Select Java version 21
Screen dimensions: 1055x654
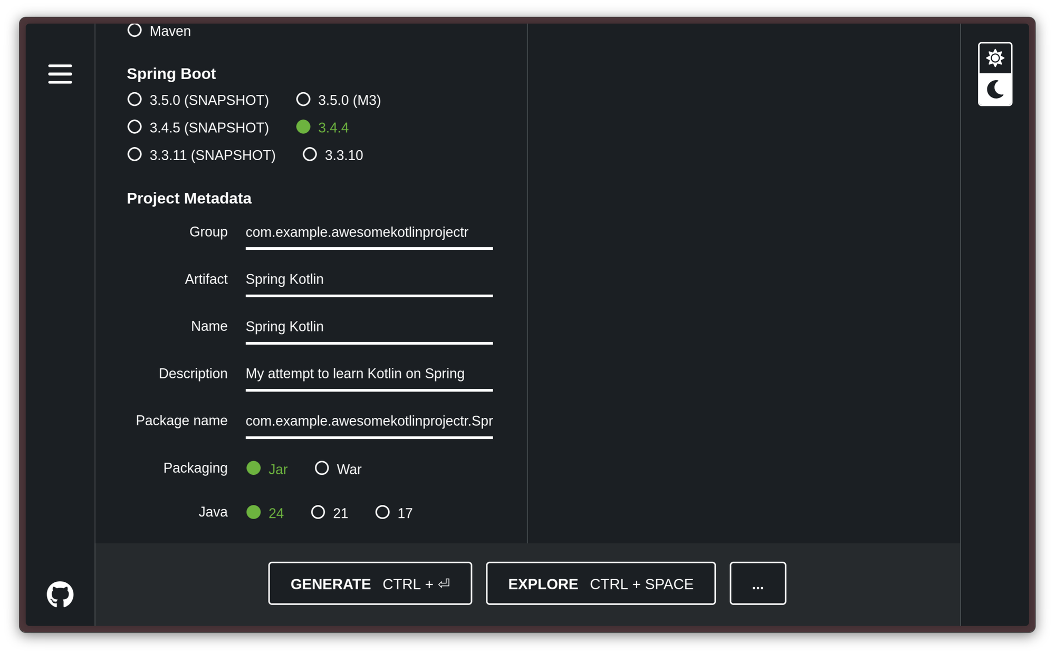(330, 512)
